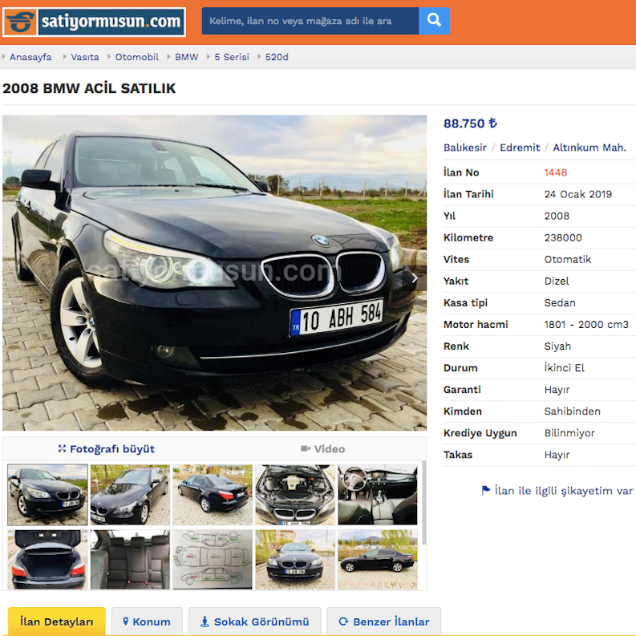Screen dimensions: 636x636
Task: Select the straight front view thumbnail
Action: tap(295, 559)
